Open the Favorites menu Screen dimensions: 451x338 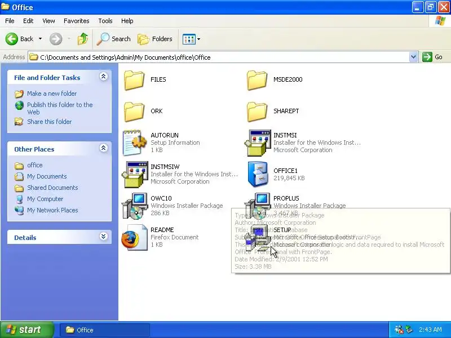click(77, 21)
